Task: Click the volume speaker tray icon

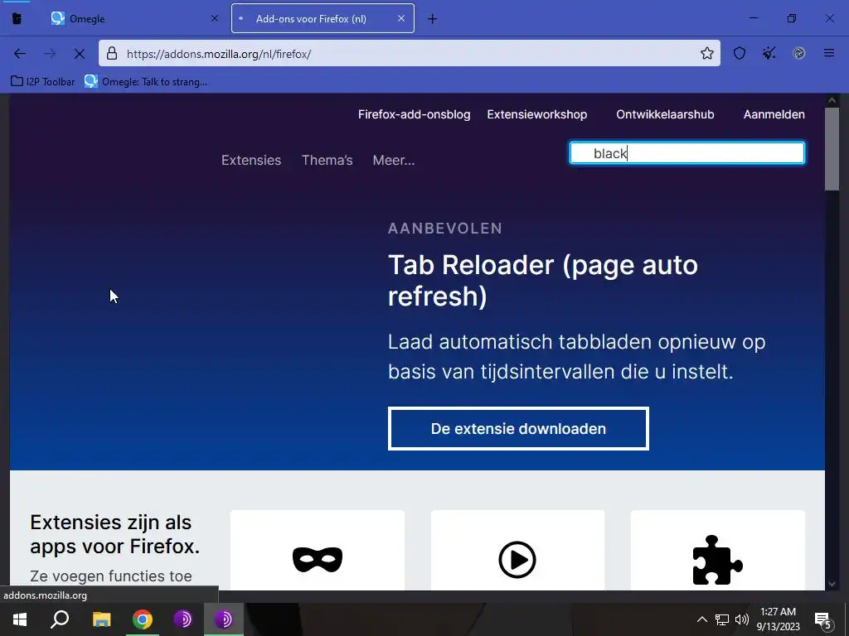Action: (x=742, y=619)
